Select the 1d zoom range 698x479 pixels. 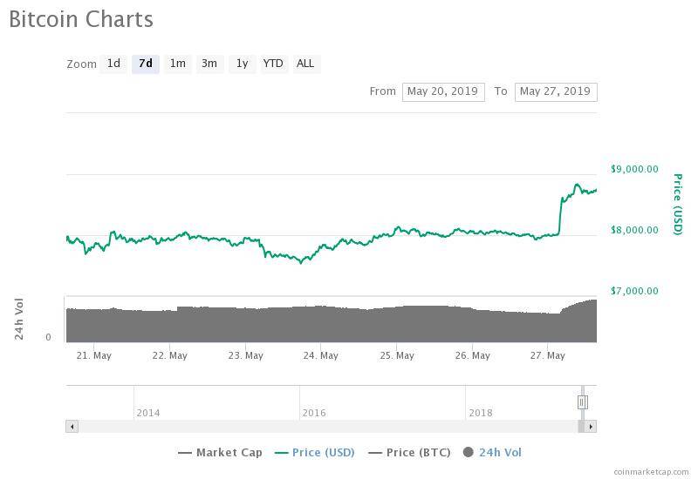pos(113,64)
